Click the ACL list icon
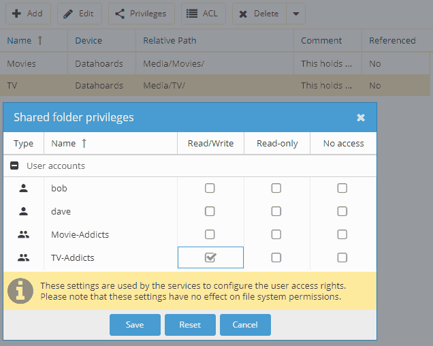Viewport: 433px width, 346px height. coord(193,14)
